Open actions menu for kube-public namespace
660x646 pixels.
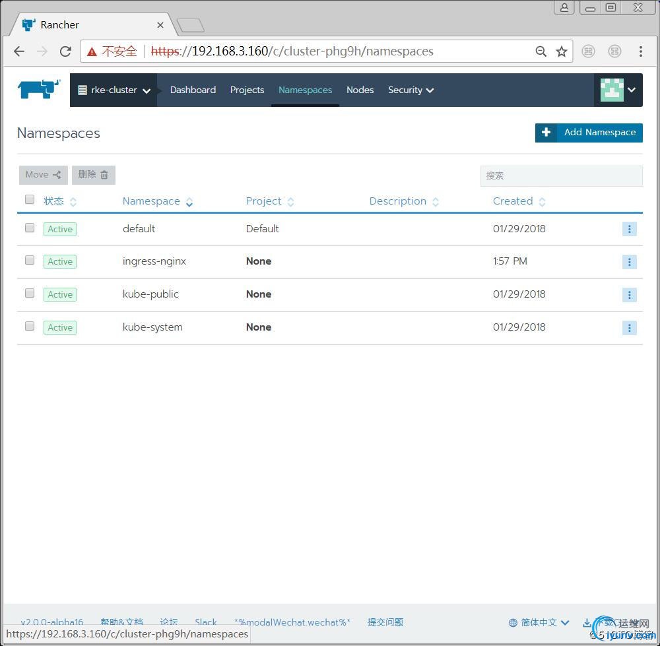629,294
